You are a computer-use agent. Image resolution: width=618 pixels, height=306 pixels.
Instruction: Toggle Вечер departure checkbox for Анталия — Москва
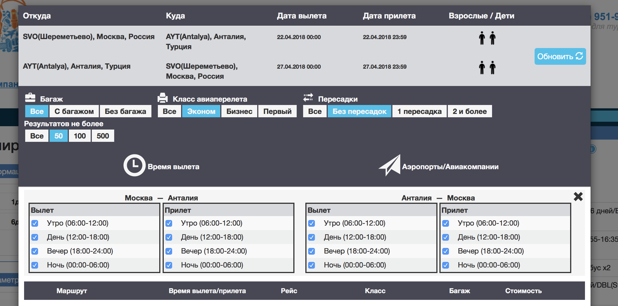click(312, 251)
